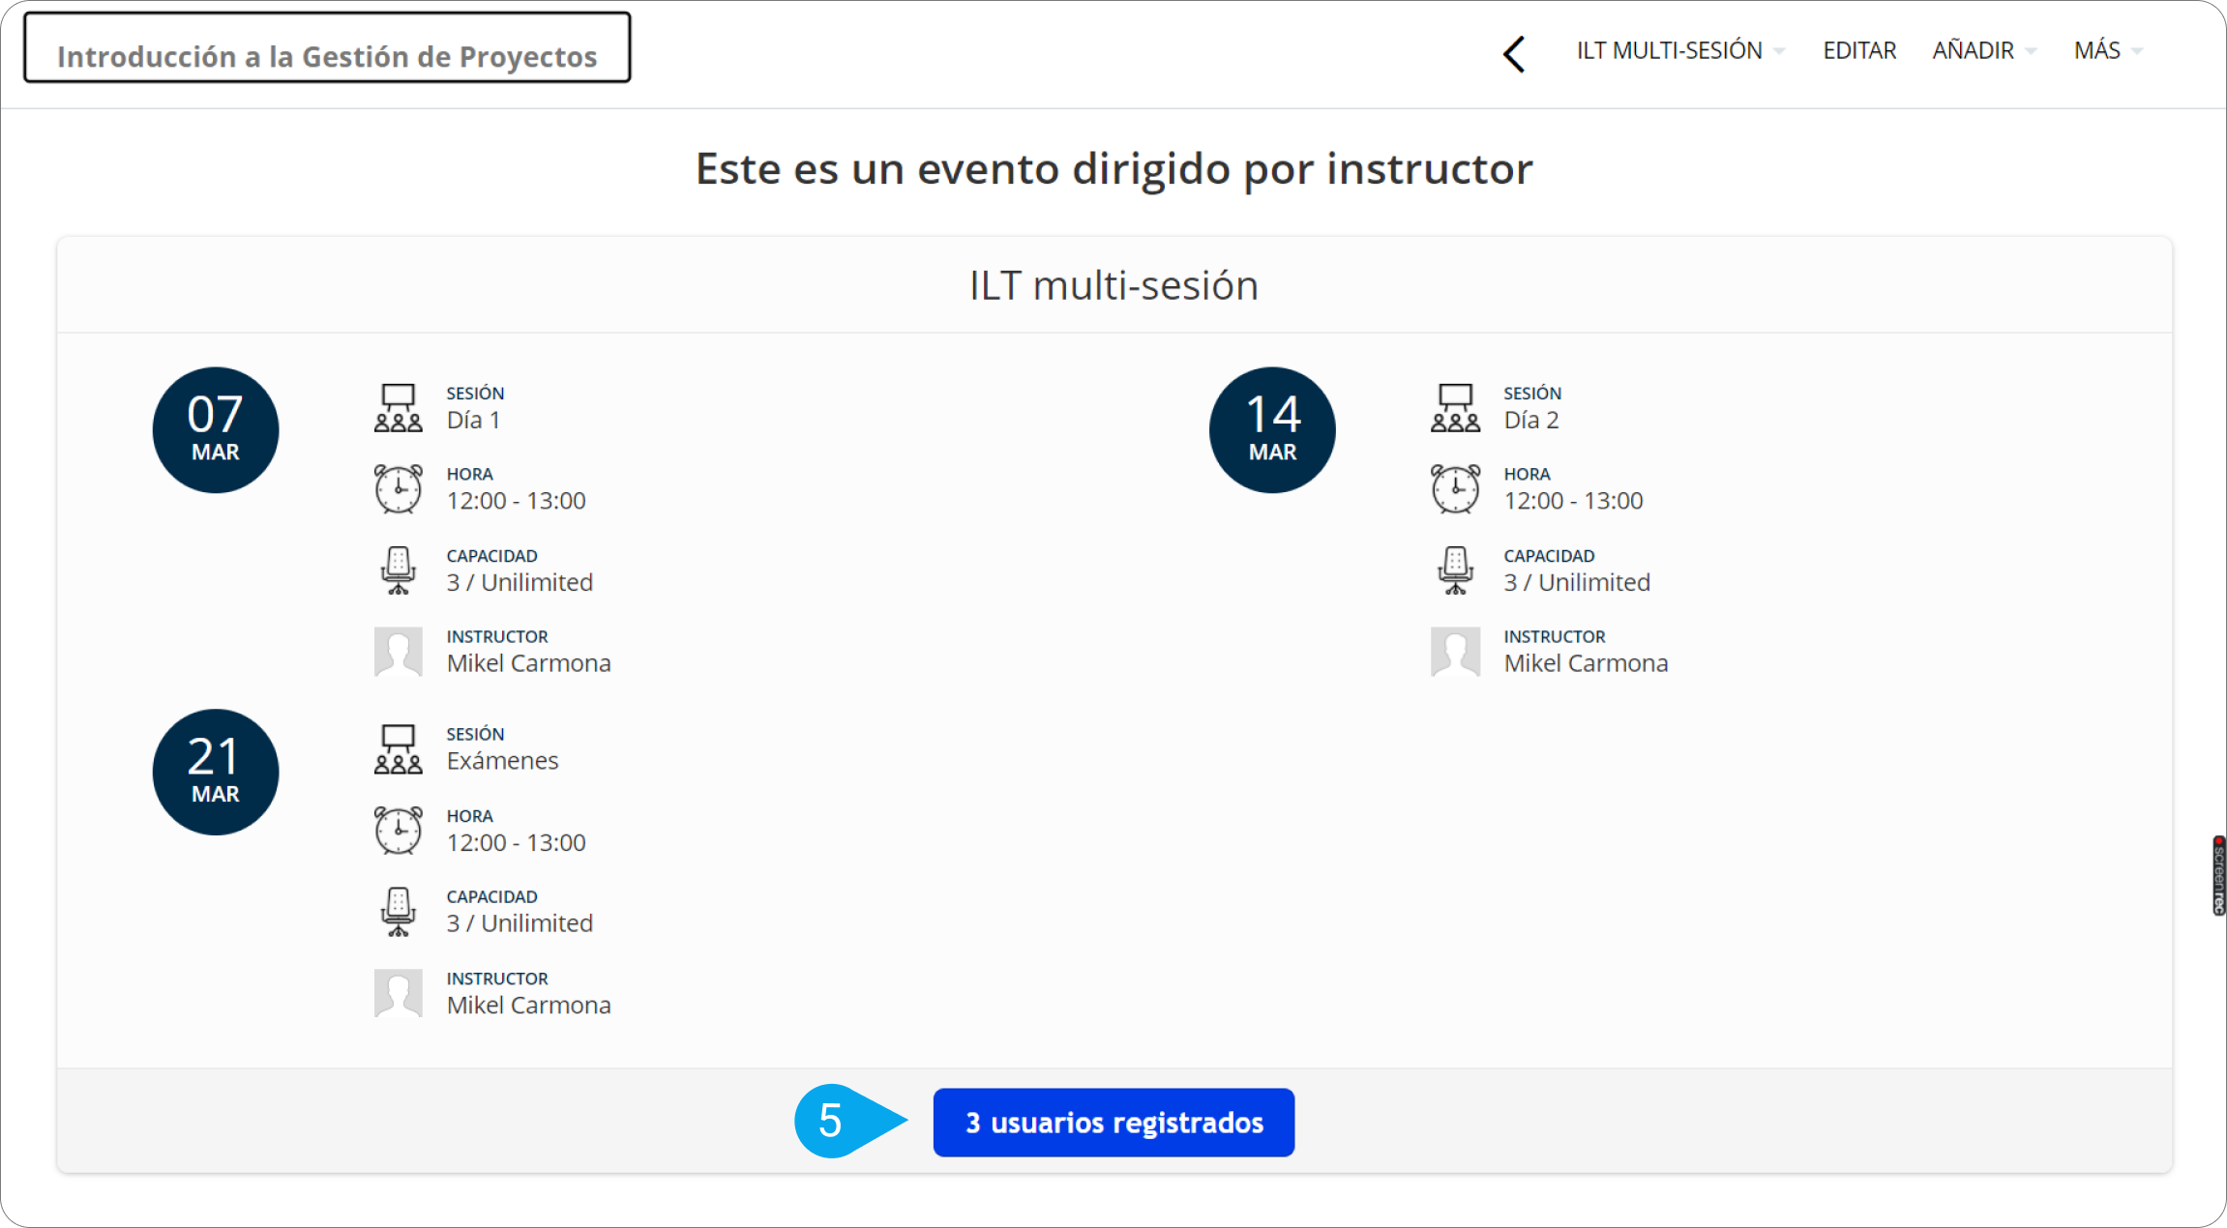Click the alarm clock icon for 14 MAR
Screen dimensions: 2227x1228
coord(1455,488)
